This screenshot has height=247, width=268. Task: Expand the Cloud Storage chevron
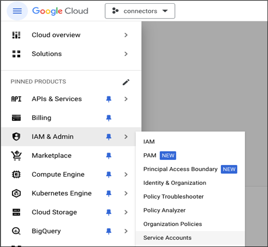126,212
